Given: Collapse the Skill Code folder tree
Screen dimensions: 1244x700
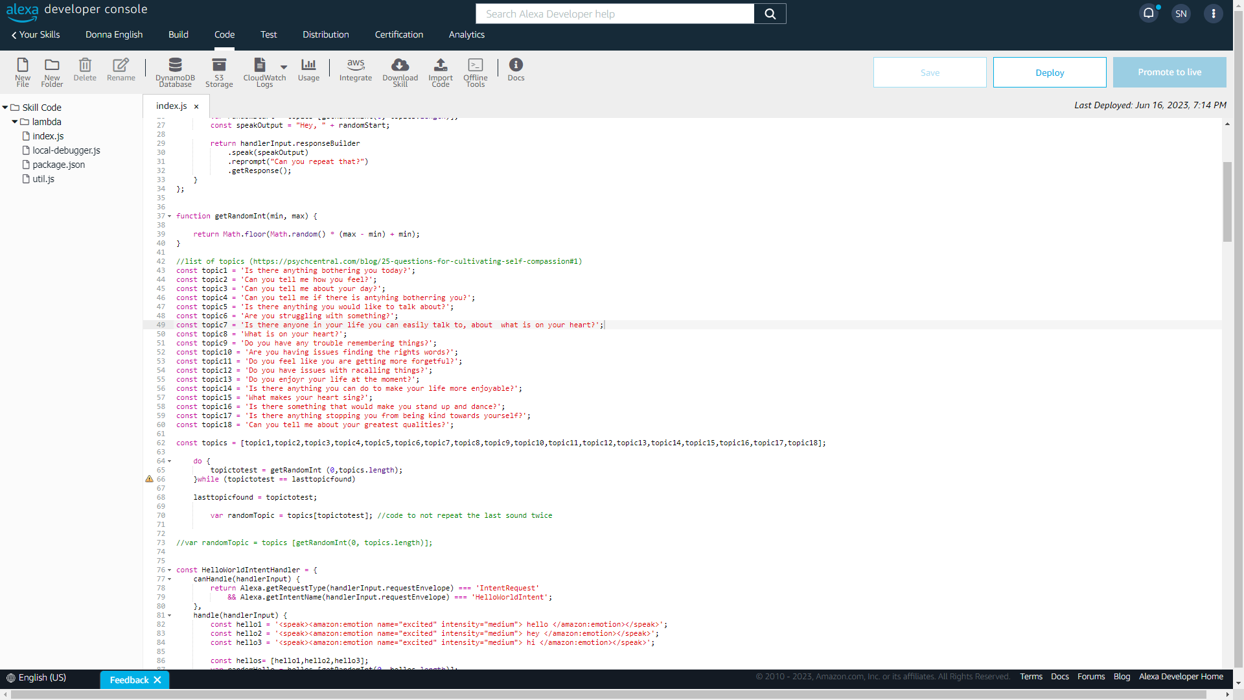Looking at the screenshot, I should (x=5, y=108).
